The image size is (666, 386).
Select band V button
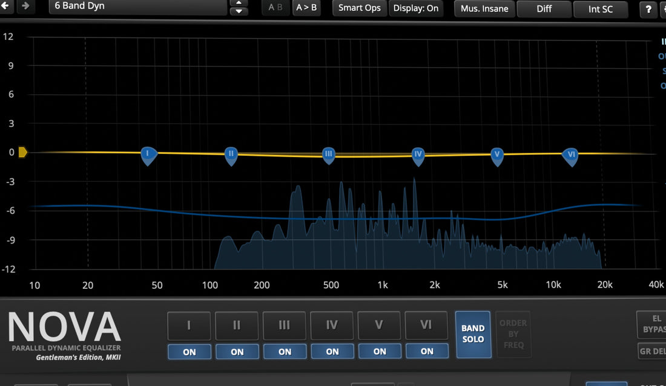pos(379,326)
